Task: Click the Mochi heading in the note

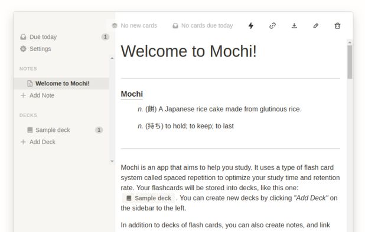Action: coord(132,94)
